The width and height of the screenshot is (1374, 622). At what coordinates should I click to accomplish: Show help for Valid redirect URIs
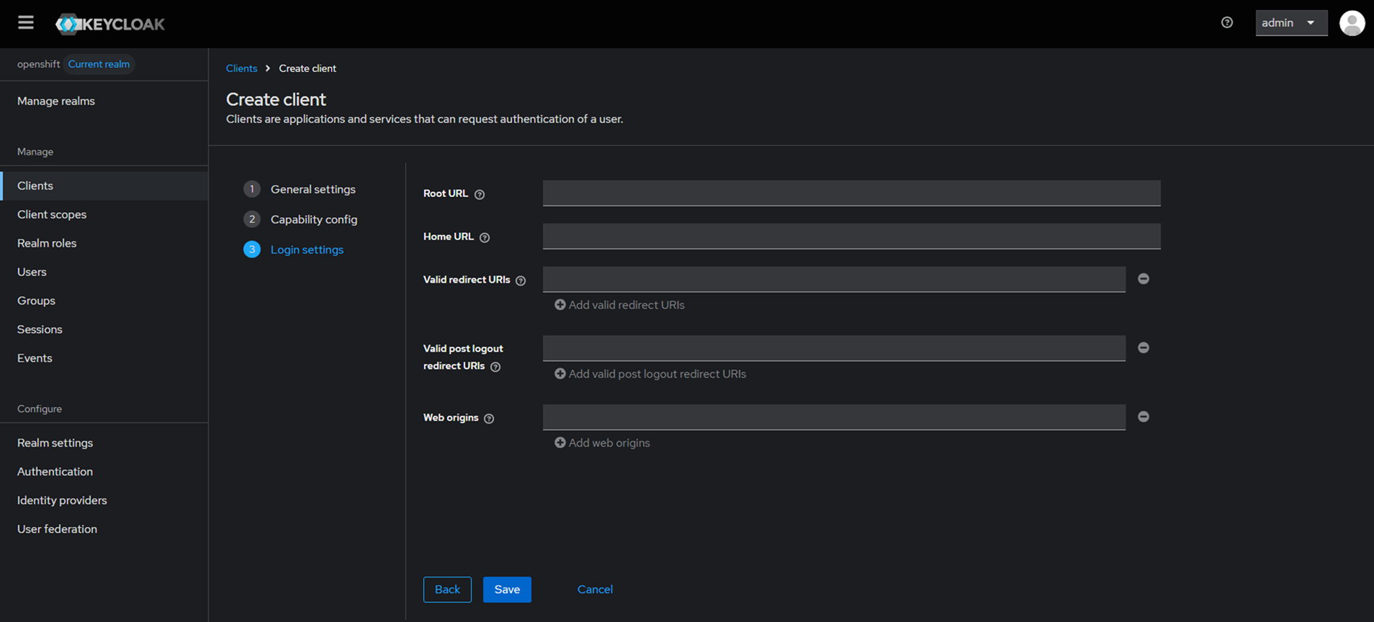pos(521,280)
